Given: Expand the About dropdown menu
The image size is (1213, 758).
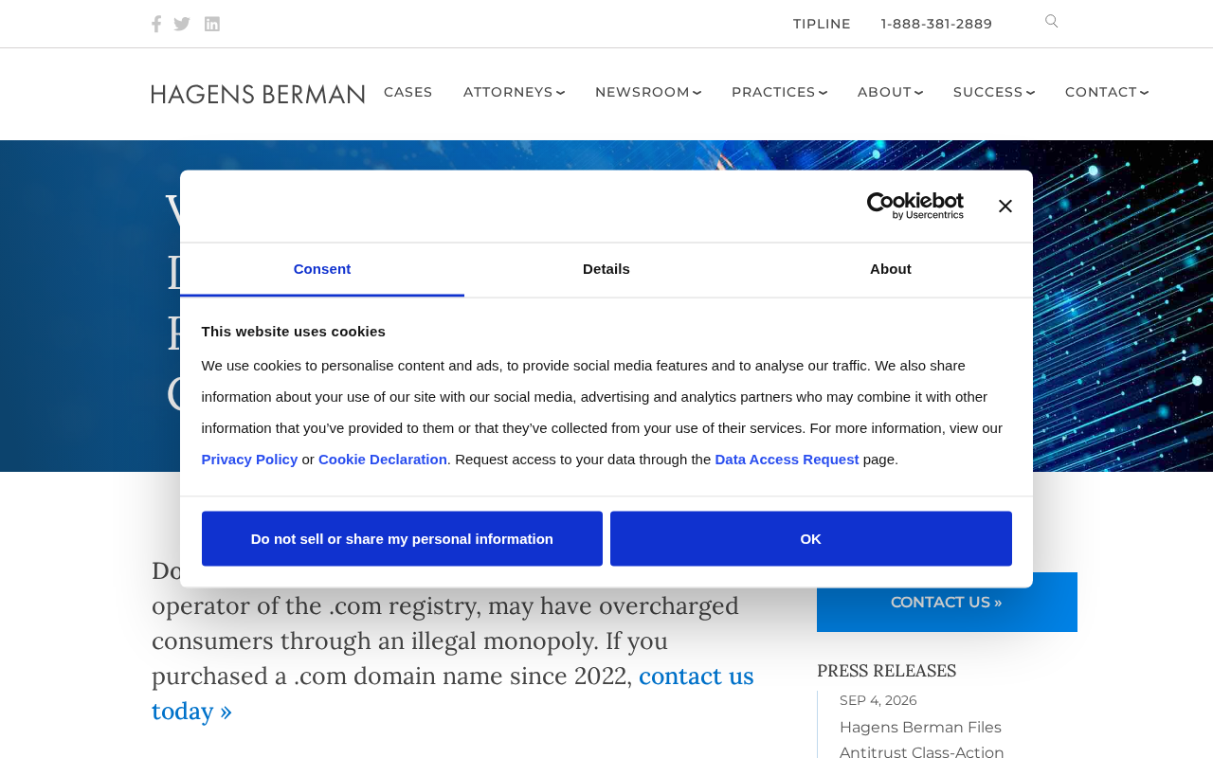Looking at the screenshot, I should 890,93.
